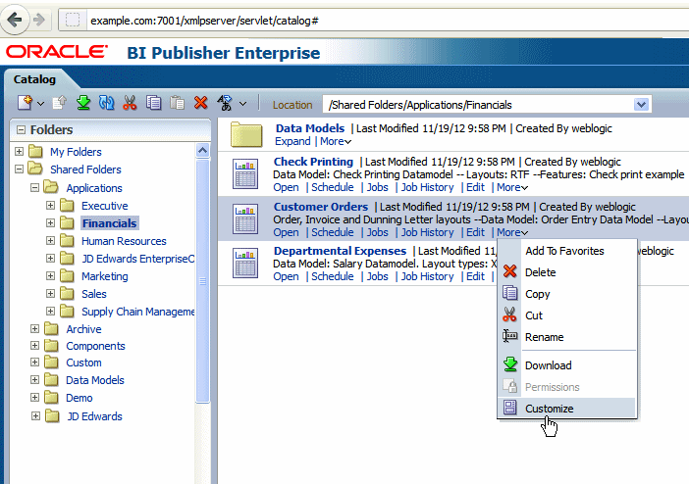This screenshot has height=484, width=689.
Task: Click the Refresh toolbar icon
Action: tap(106, 103)
